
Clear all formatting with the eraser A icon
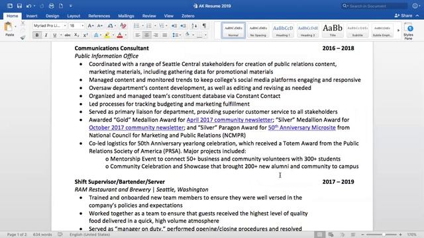click(x=123, y=26)
